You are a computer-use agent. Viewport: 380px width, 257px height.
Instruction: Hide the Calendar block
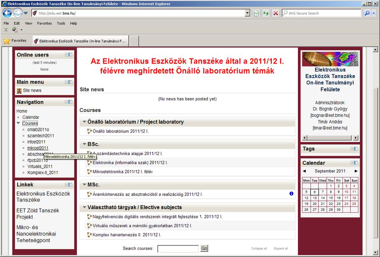coord(353,163)
